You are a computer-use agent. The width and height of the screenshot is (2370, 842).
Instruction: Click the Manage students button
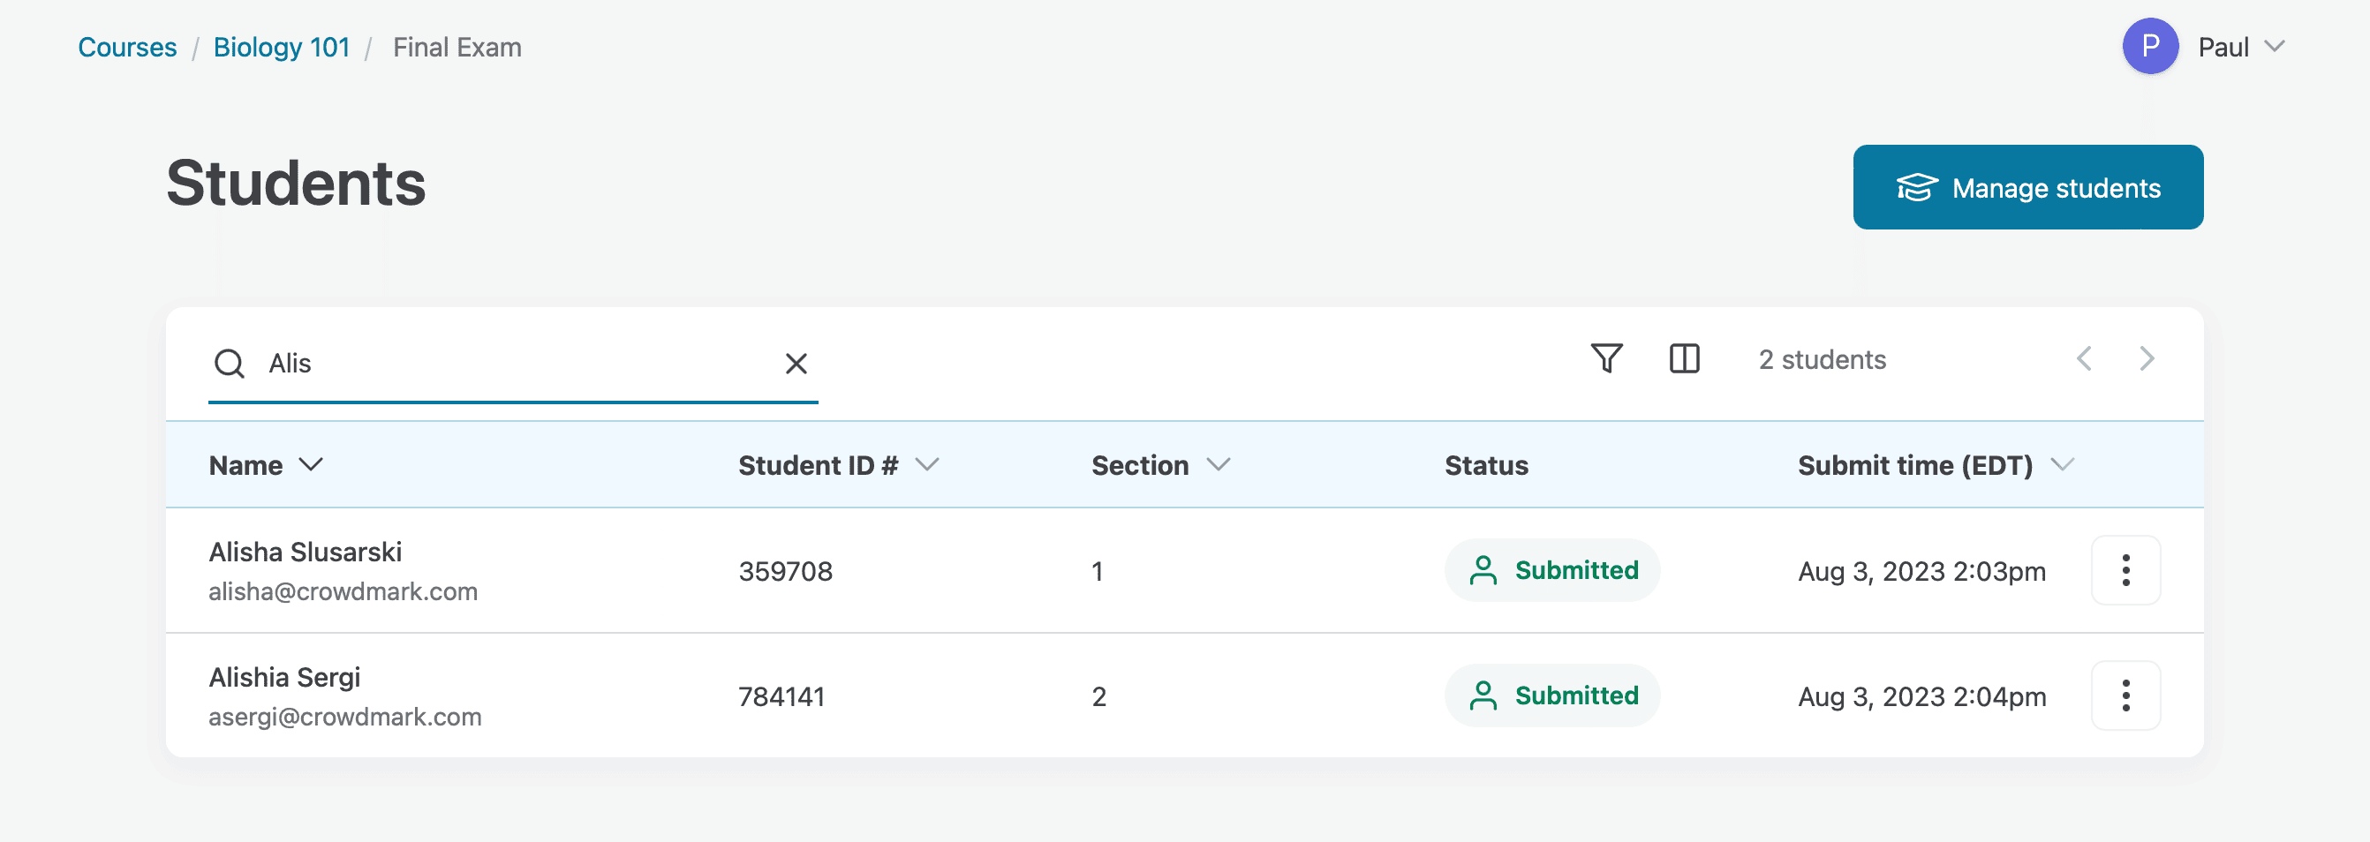click(2027, 186)
